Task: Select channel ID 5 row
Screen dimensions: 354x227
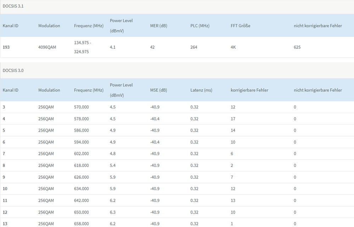Action: [177, 130]
